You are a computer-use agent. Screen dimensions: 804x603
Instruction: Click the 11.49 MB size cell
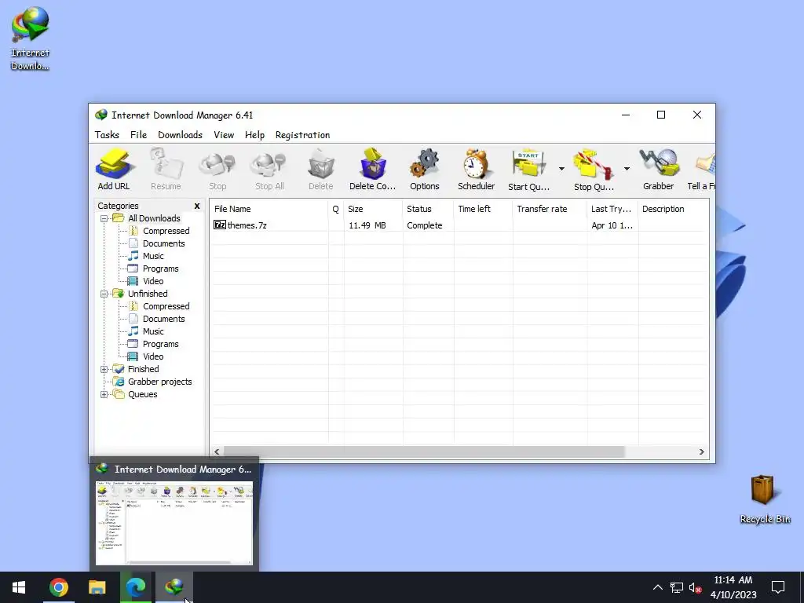pyautogui.click(x=367, y=225)
